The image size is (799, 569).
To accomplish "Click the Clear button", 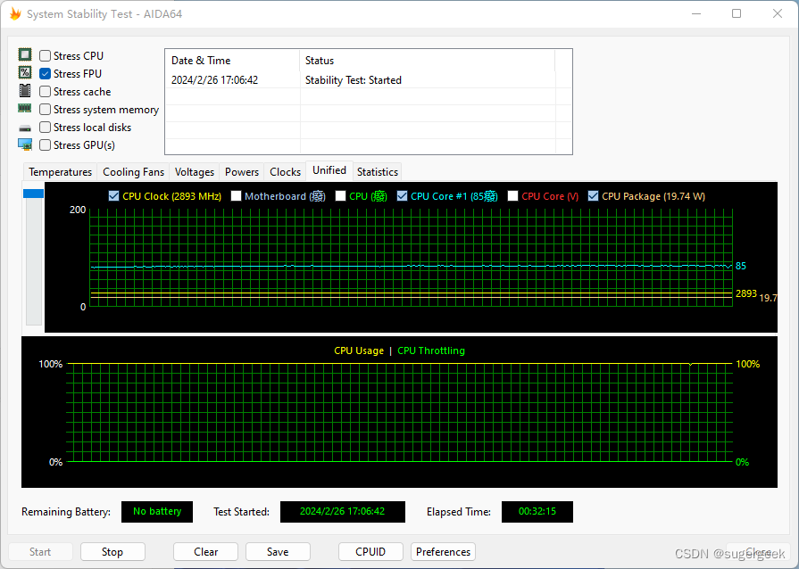I will [206, 552].
